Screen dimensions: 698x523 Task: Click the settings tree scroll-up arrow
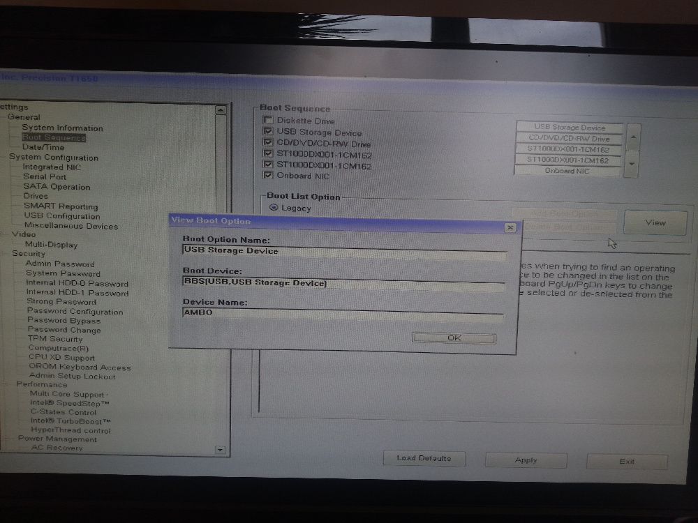click(221, 110)
